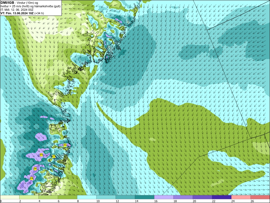
Task: Click the color bar tick label 12
Action: (117, 201)
